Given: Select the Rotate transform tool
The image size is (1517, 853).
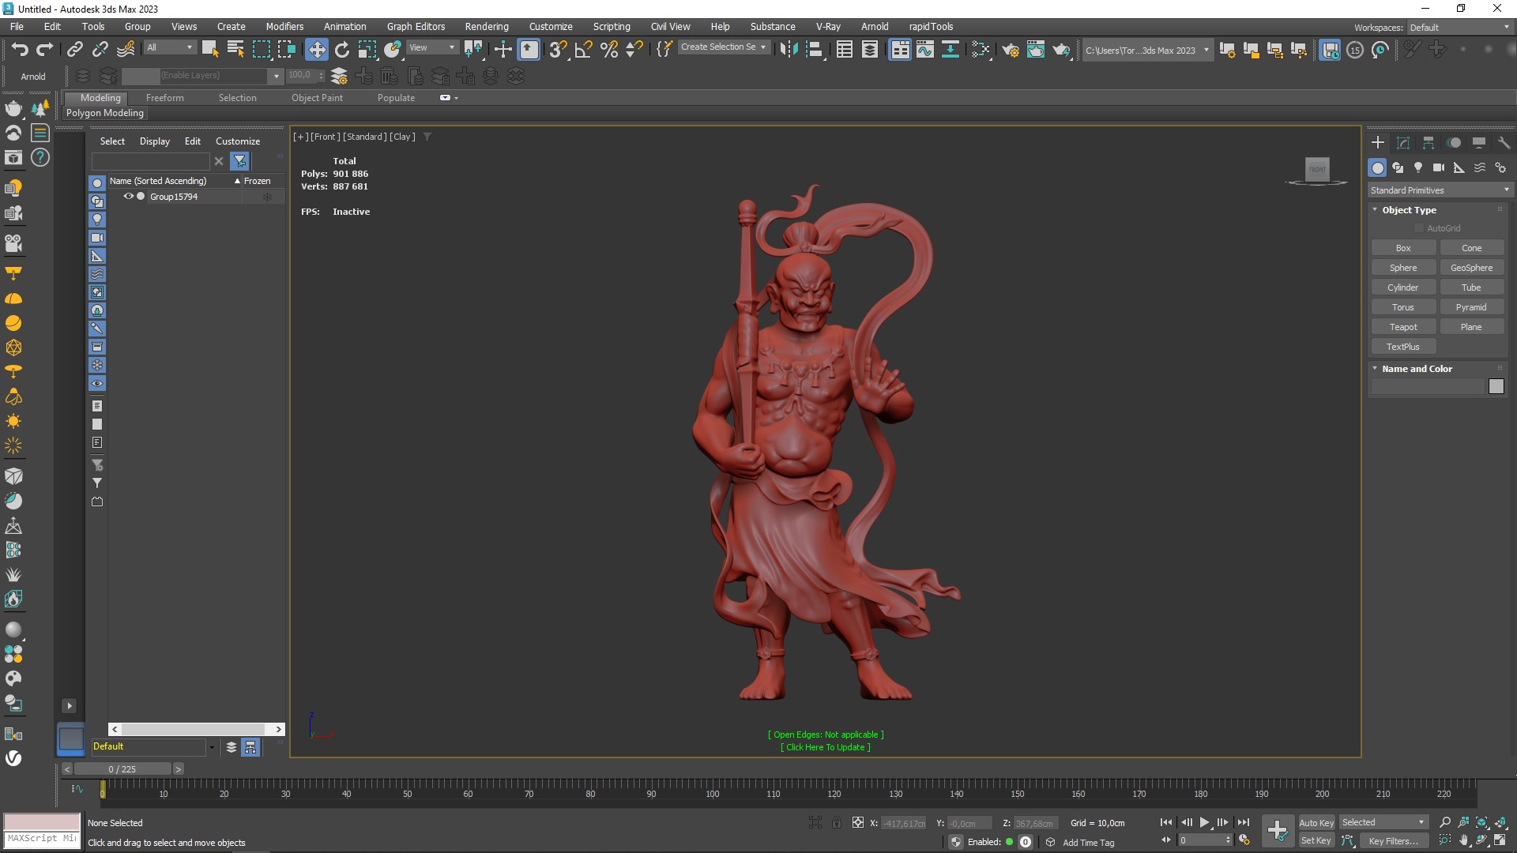Looking at the screenshot, I should click(x=341, y=49).
